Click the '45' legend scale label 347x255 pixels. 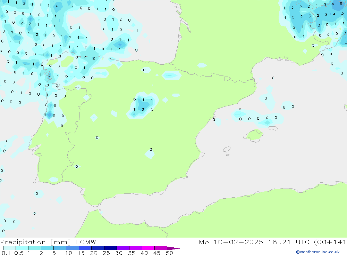(157, 253)
